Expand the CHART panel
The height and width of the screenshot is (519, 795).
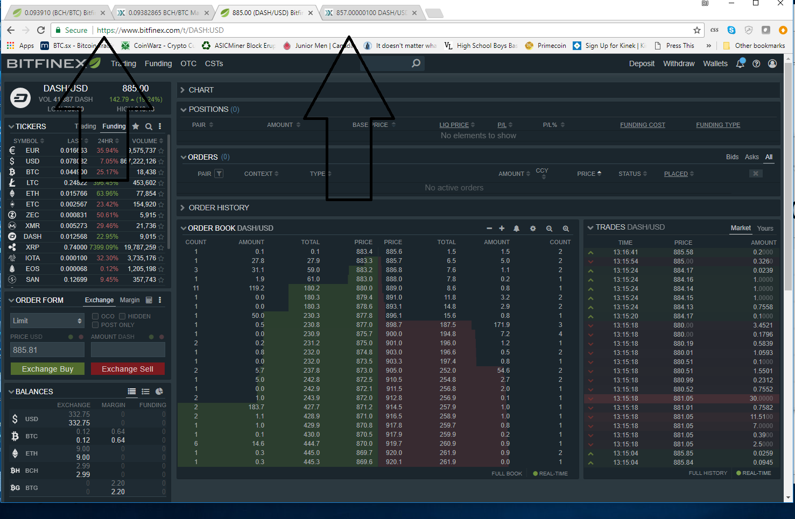pyautogui.click(x=183, y=90)
